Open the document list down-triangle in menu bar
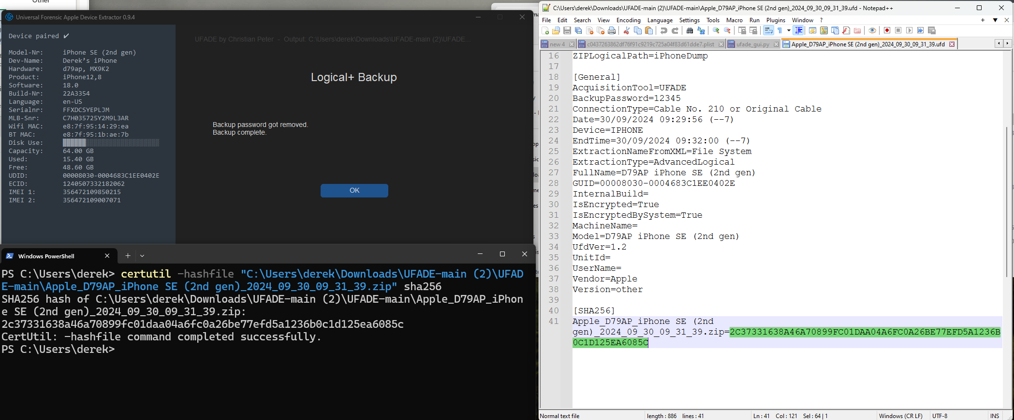1014x420 pixels. [995, 20]
